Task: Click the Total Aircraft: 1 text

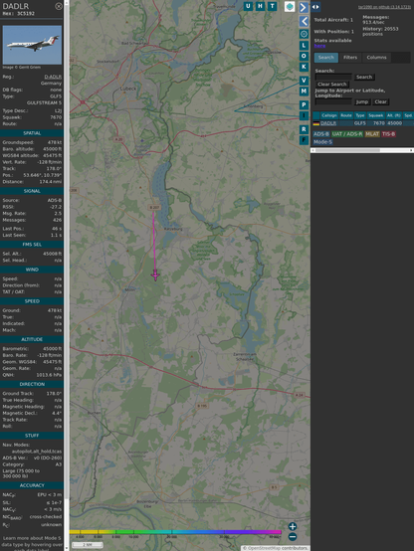Action: pyautogui.click(x=333, y=20)
